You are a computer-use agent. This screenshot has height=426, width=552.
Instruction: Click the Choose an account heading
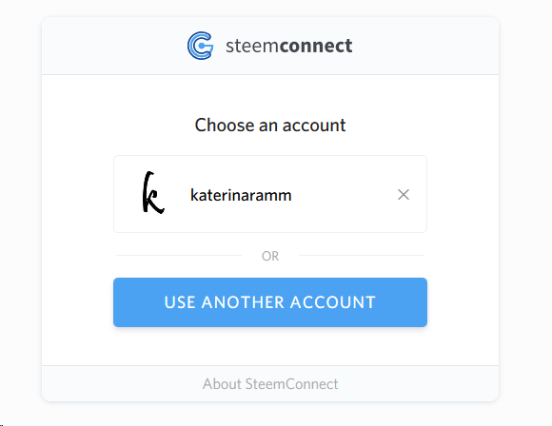click(x=270, y=126)
